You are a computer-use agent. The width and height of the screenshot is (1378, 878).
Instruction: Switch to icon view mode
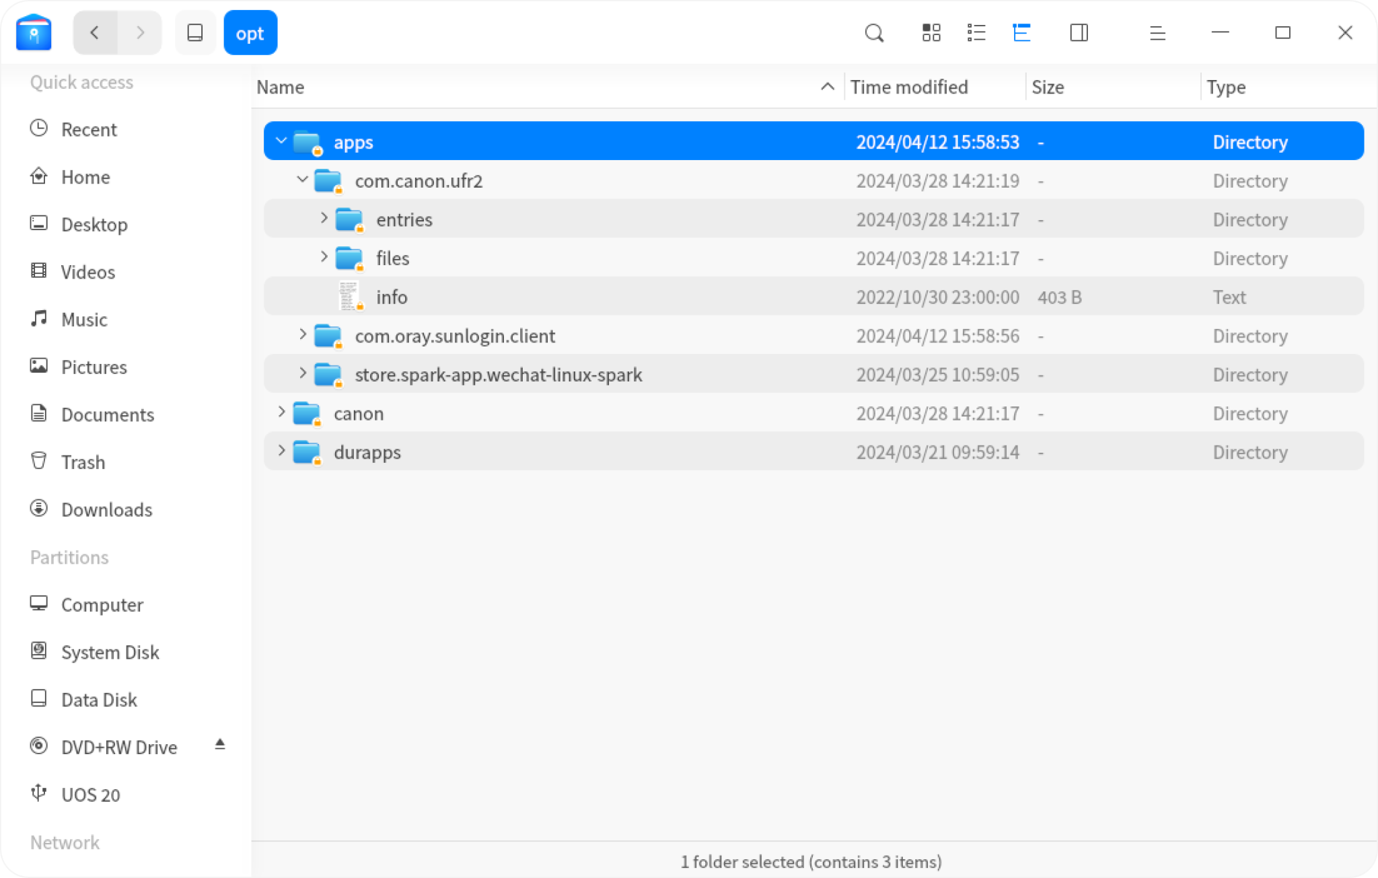[x=931, y=32]
